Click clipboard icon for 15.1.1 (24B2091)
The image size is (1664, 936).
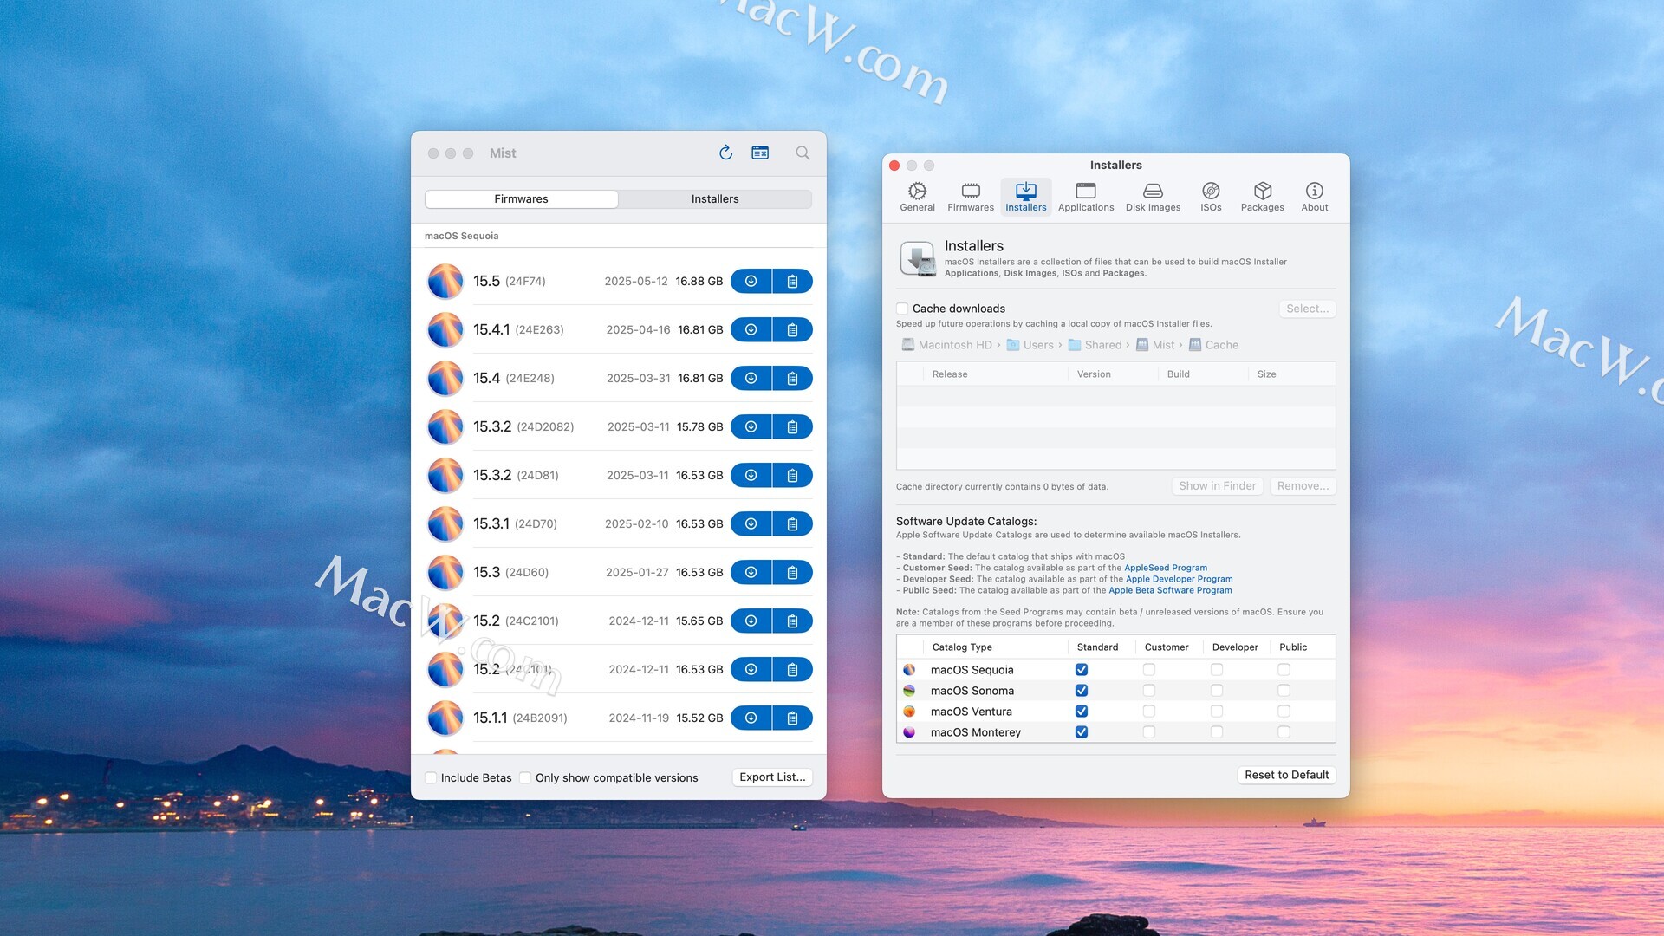(x=792, y=718)
